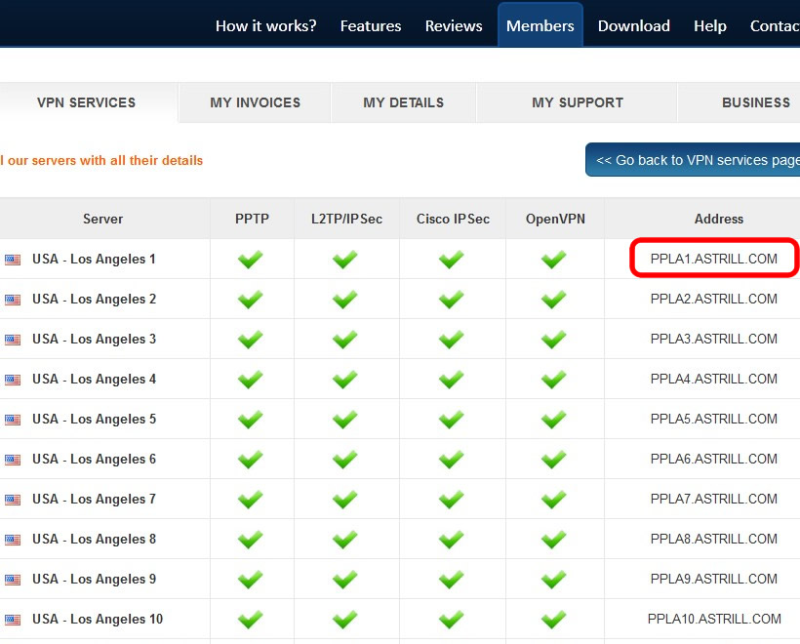The height and width of the screenshot is (644, 800).
Task: Click the USA - Los Angeles 6 server name
Action: tap(94, 459)
